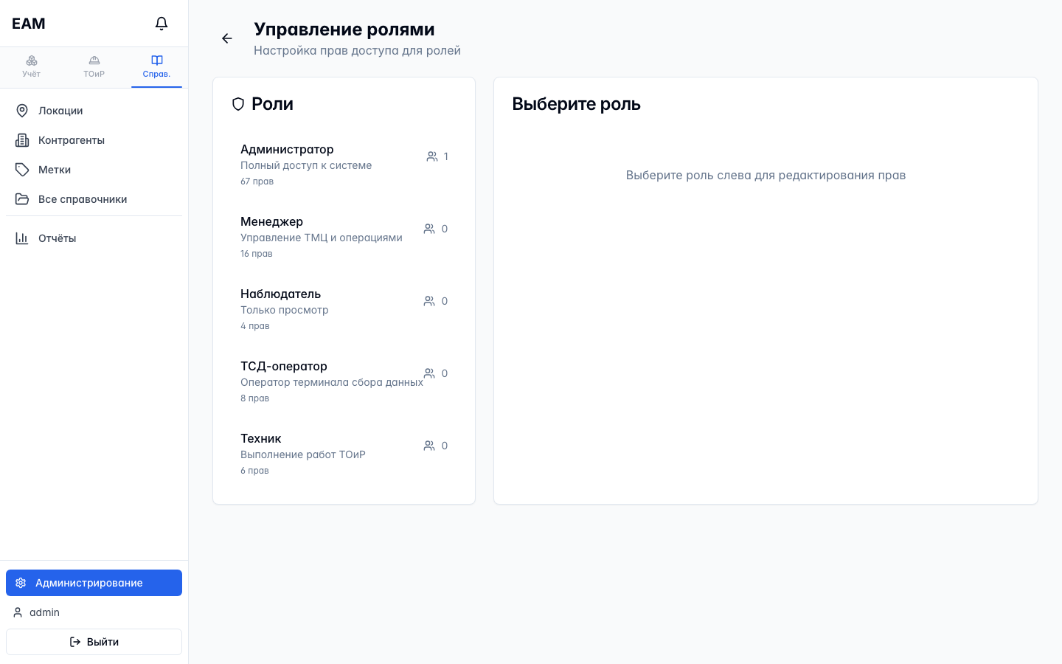
Task: Click the '67 прав' label
Action: pyautogui.click(x=257, y=181)
